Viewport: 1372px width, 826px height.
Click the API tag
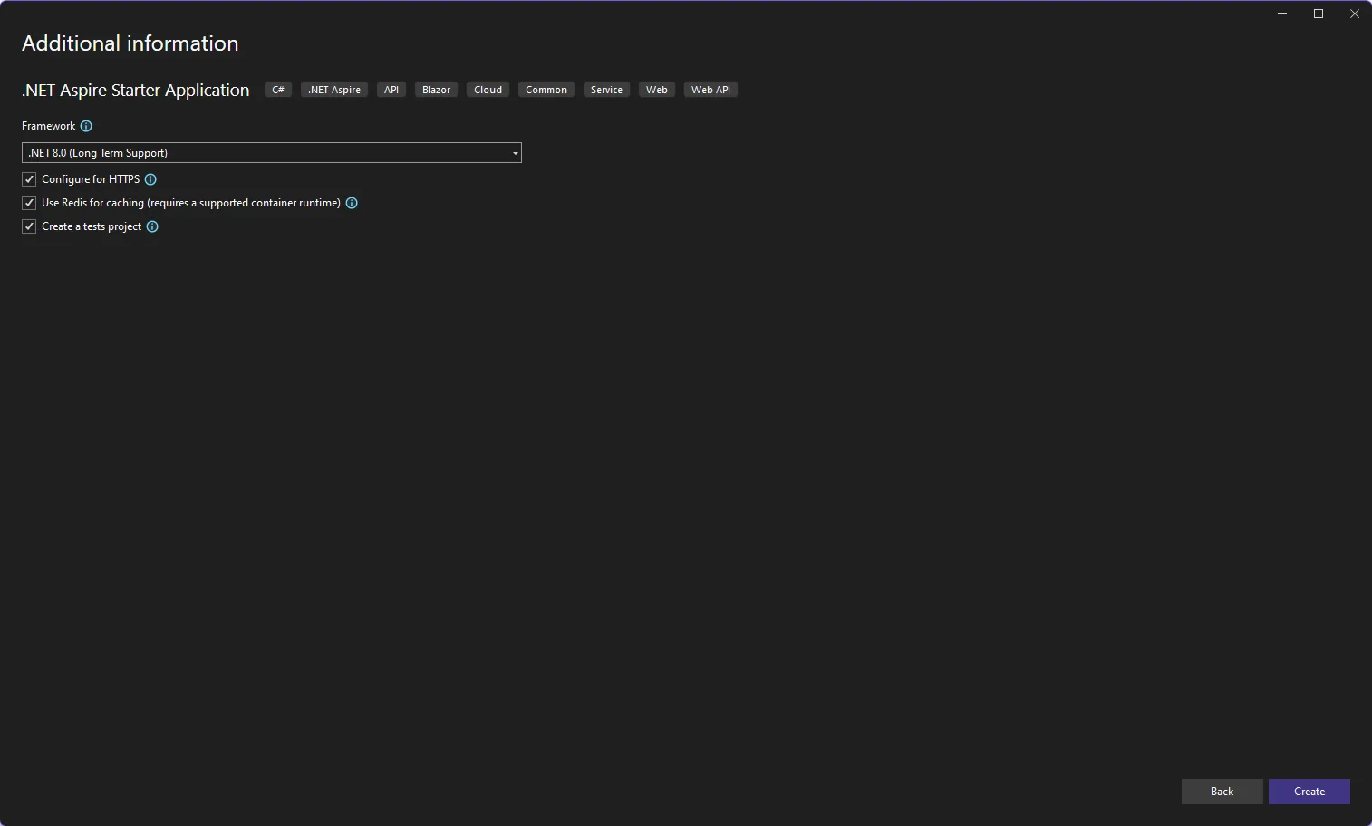click(391, 90)
